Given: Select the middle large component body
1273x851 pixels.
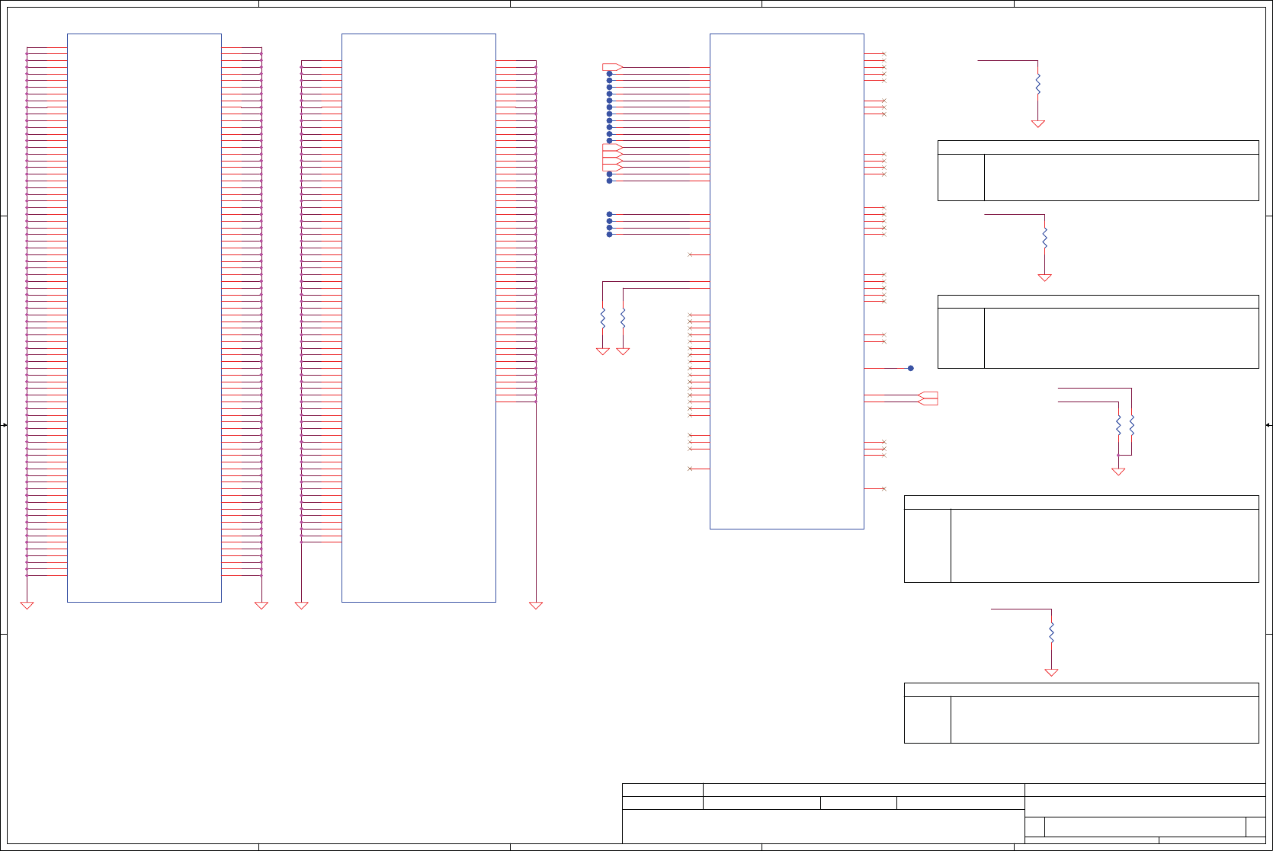Looking at the screenshot, I should (418, 318).
